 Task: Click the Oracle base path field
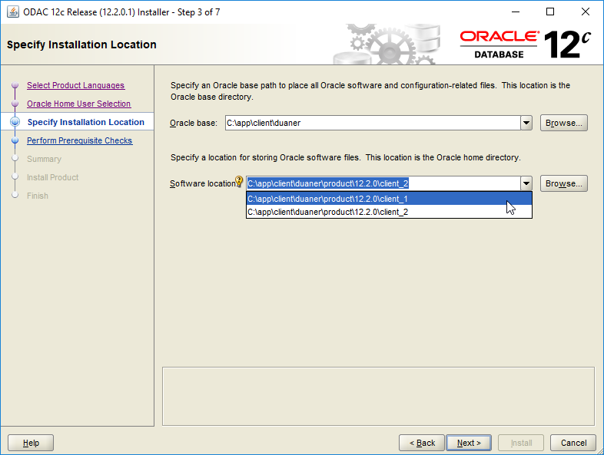pos(373,123)
